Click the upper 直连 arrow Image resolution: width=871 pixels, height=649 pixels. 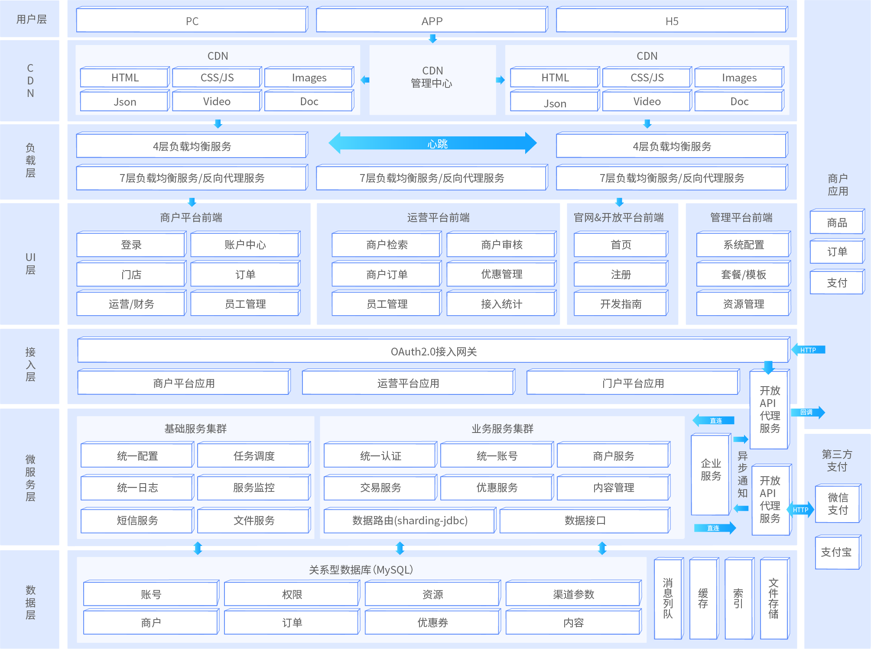pos(714,420)
